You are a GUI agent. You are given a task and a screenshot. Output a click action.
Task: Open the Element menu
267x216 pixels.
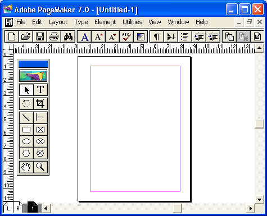[x=105, y=22]
